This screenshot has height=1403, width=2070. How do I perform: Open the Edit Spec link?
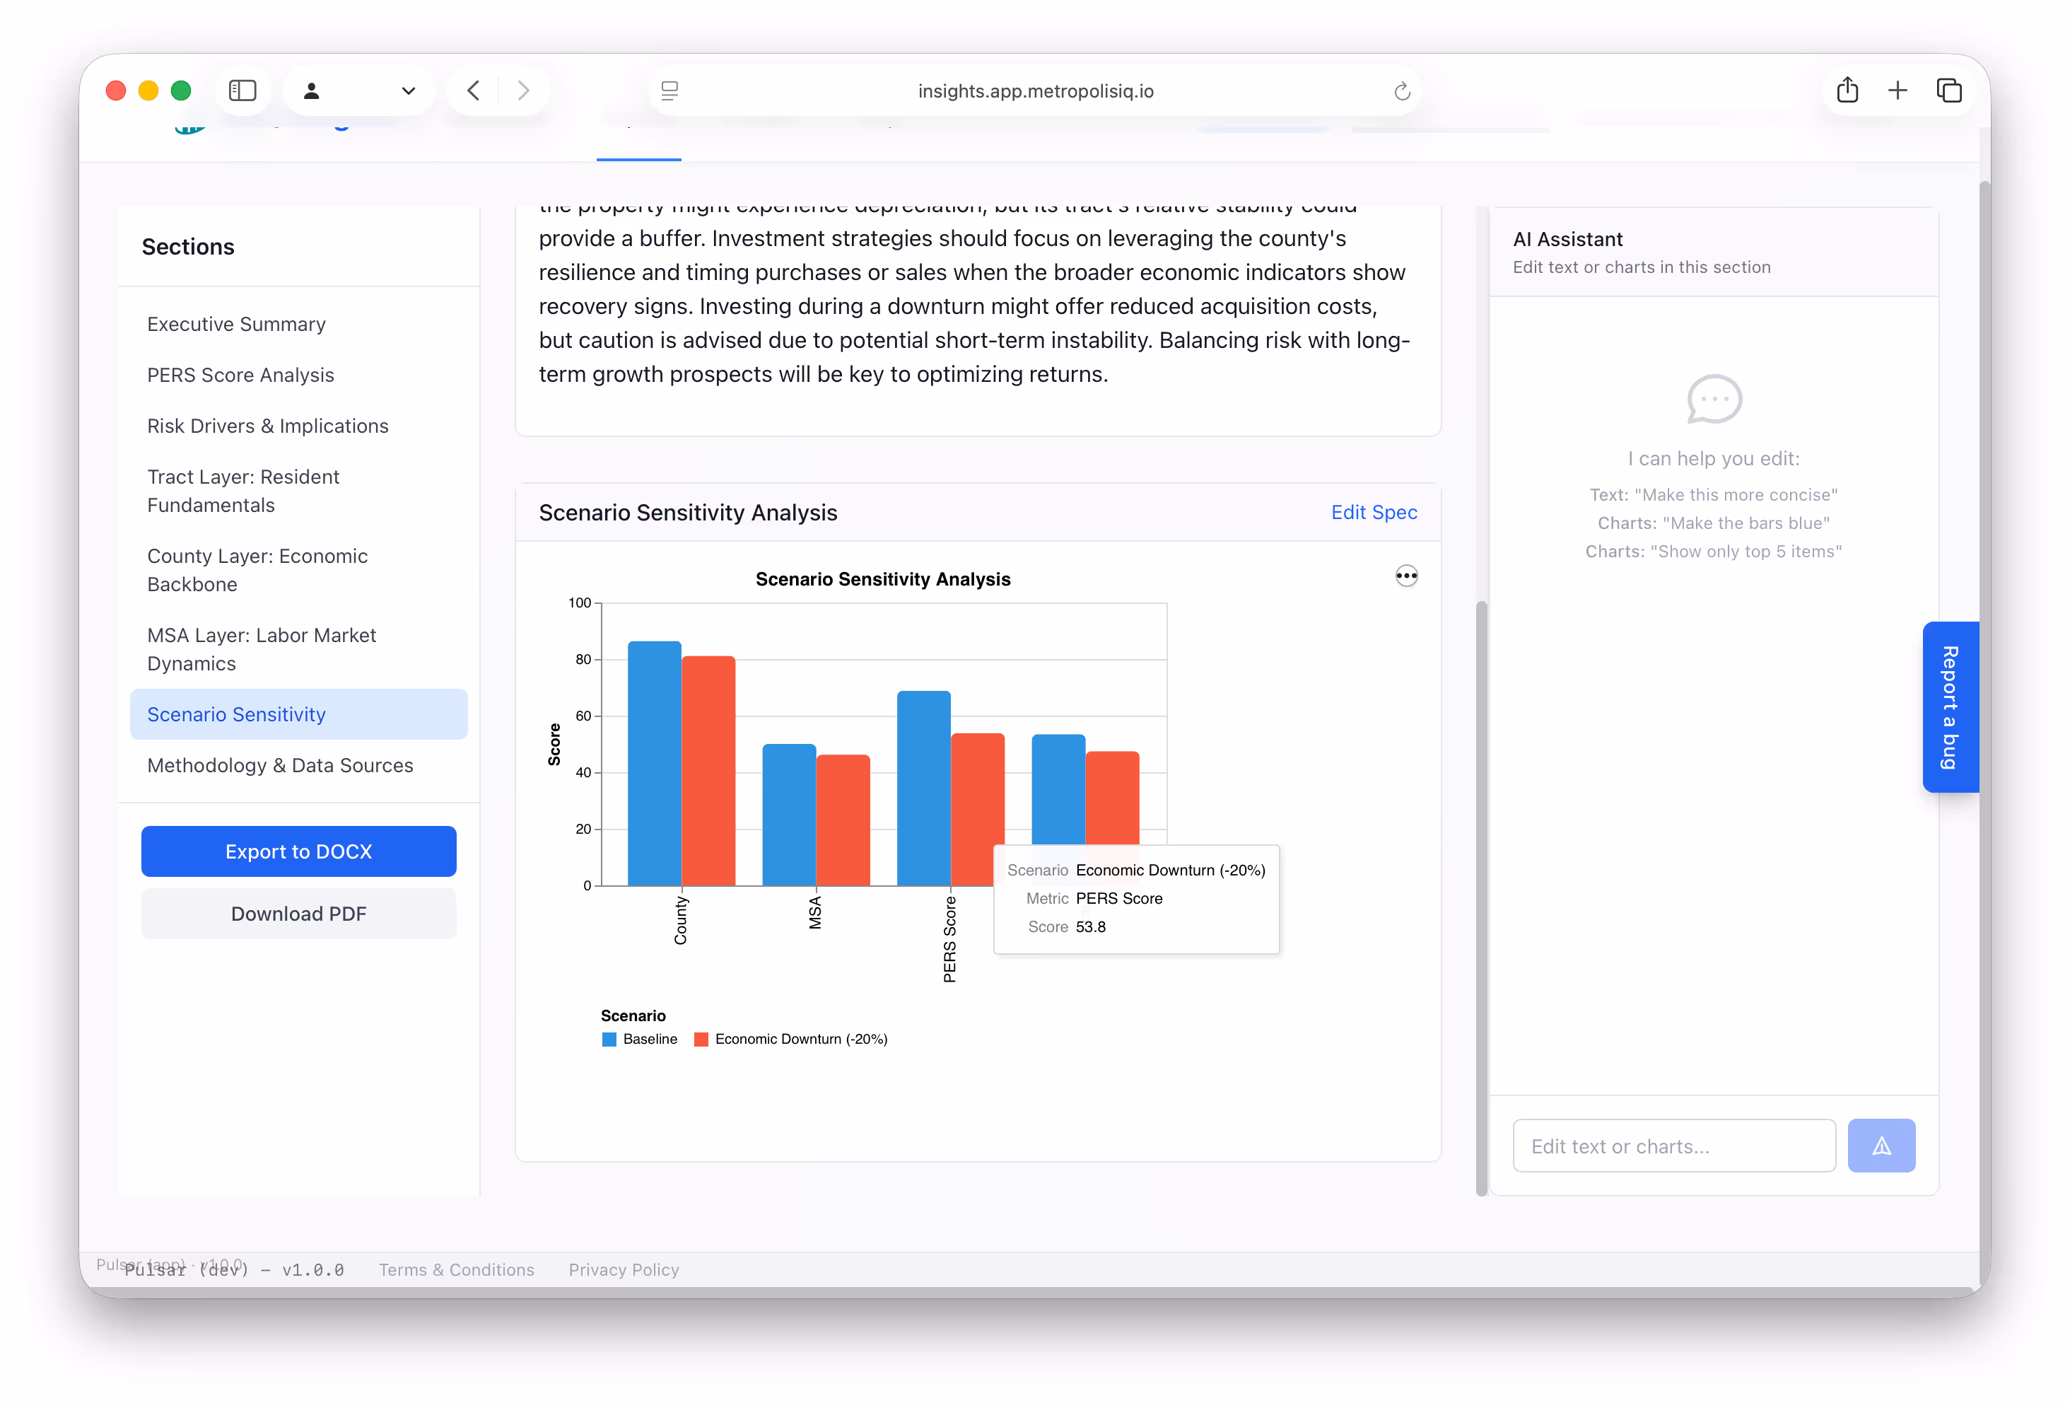coord(1374,512)
